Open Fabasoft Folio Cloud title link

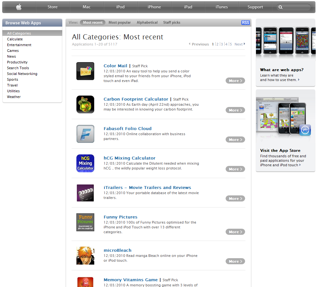click(128, 128)
